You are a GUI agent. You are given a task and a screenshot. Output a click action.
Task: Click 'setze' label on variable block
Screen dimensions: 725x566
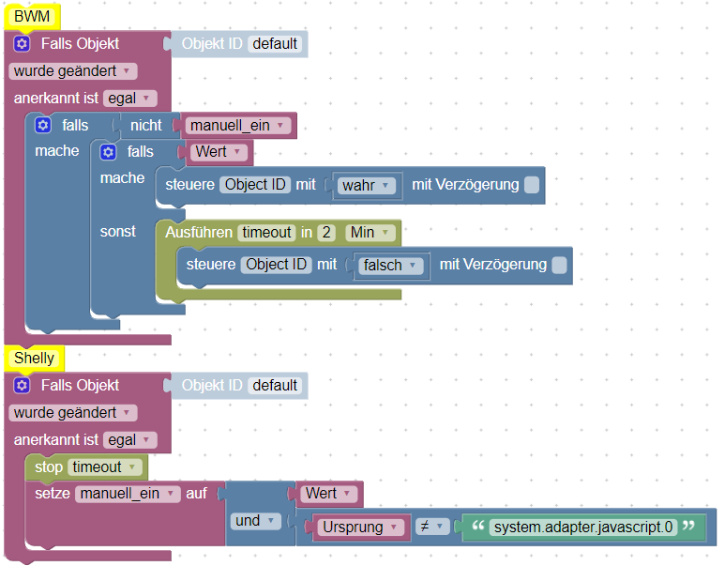[x=53, y=494]
